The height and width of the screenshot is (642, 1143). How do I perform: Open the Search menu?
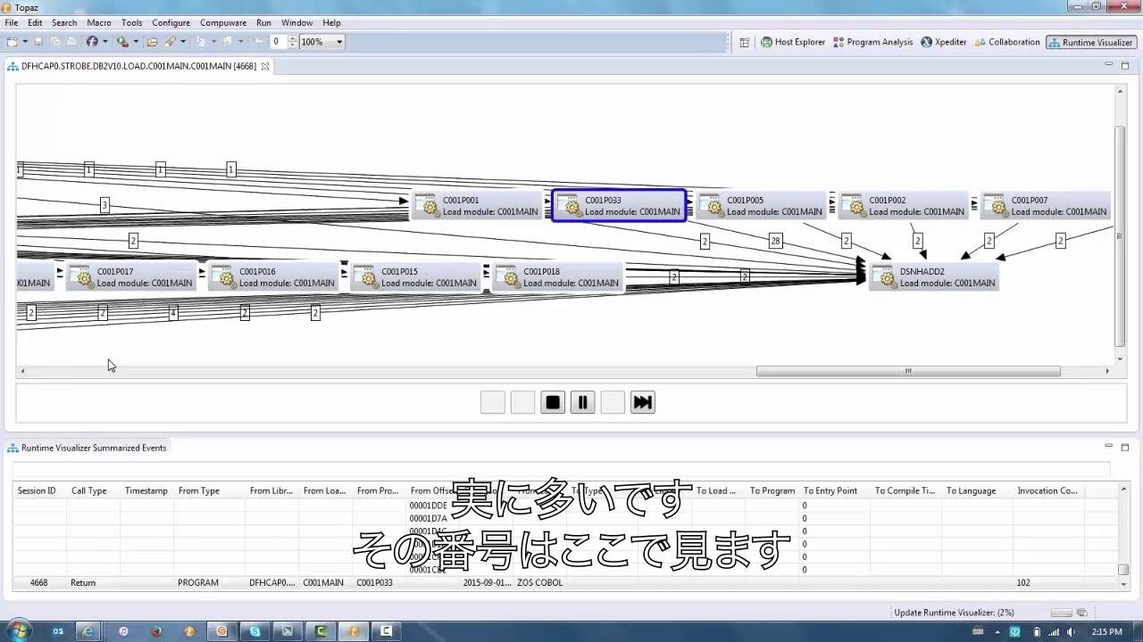coord(64,22)
